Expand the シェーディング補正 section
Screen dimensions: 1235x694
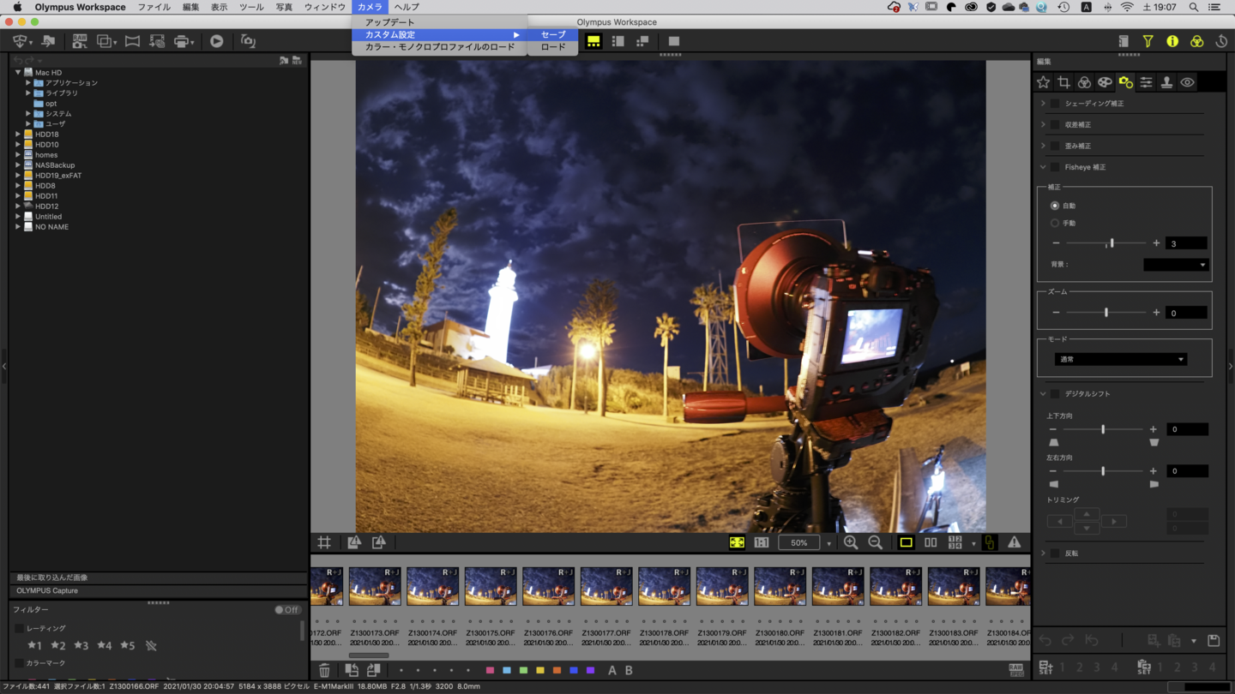[1043, 104]
